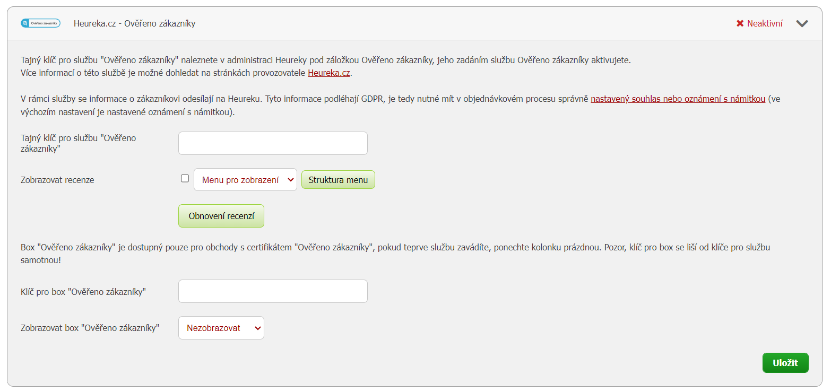
Task: Save settings with the Uložit button
Action: point(785,363)
